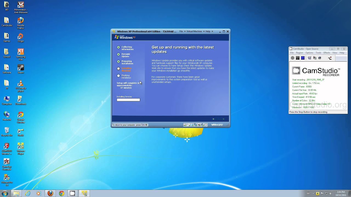Click the CamStudio Record button
This screenshot has width=351, height=197.
coord(293,58)
